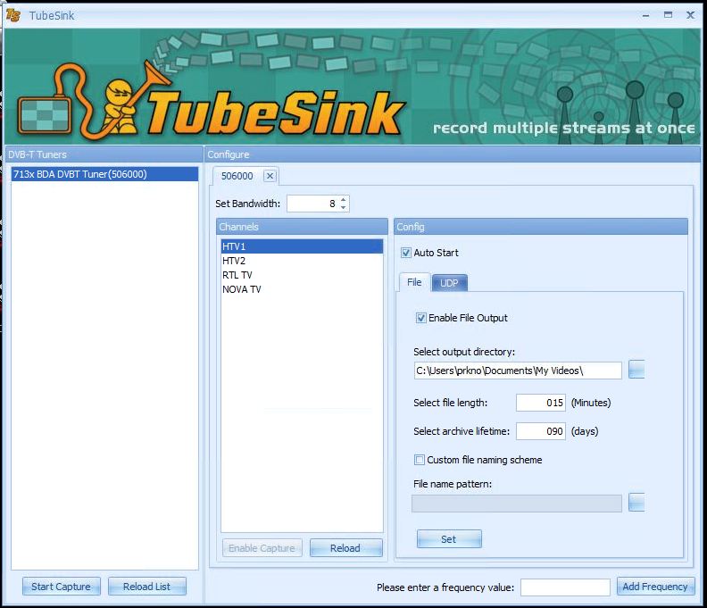Image resolution: width=707 pixels, height=608 pixels.
Task: Click the frequency value input field
Action: tap(565, 587)
